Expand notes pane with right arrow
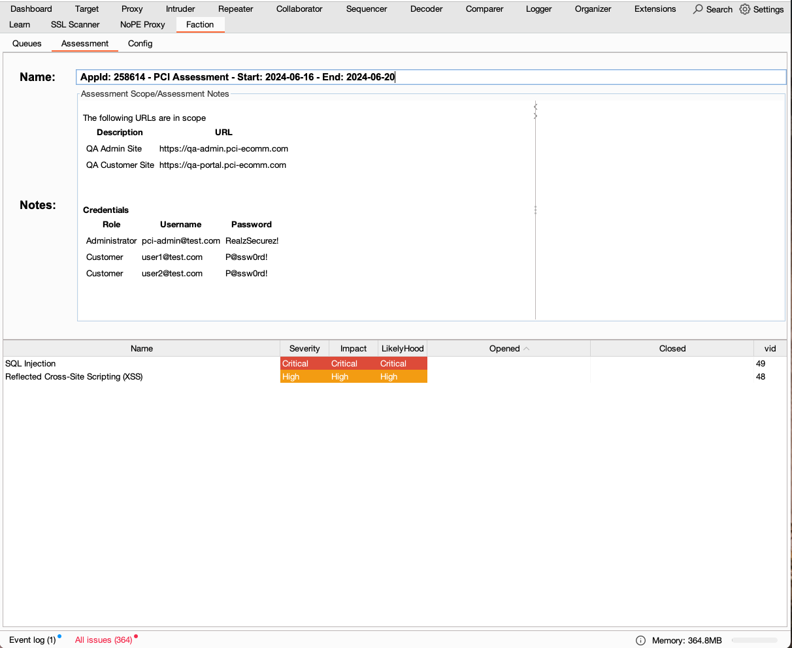This screenshot has height=648, width=792. (x=535, y=116)
